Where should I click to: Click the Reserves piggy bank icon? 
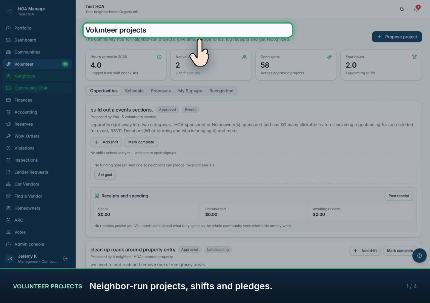pyautogui.click(x=8, y=124)
